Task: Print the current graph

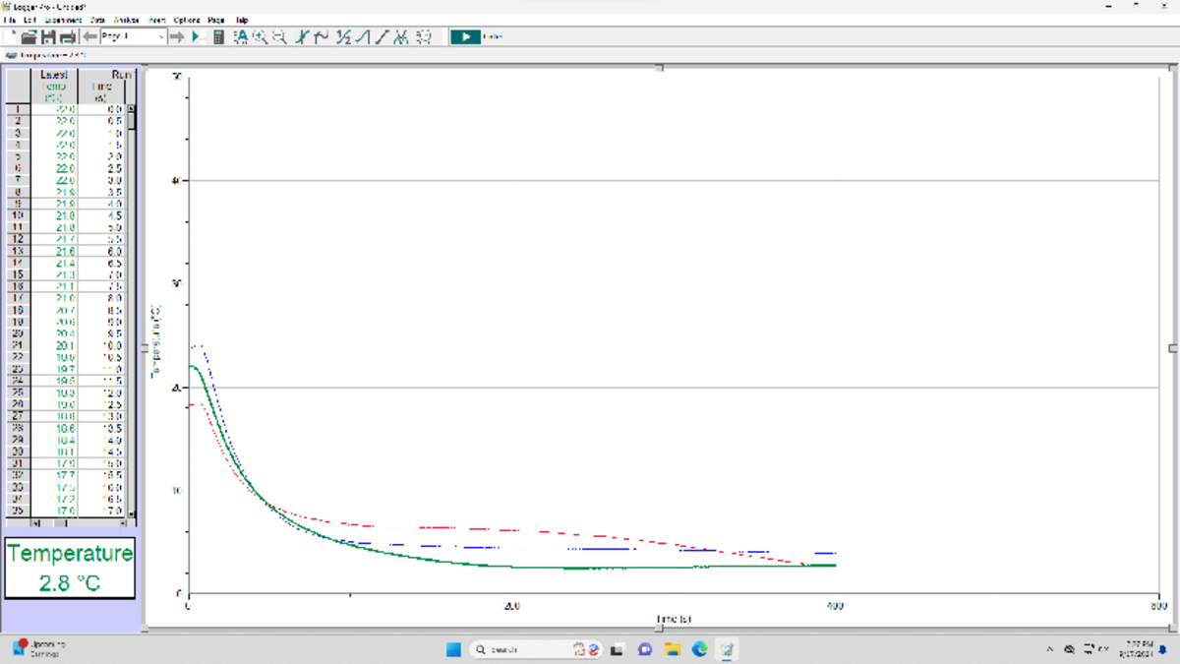Action: point(66,36)
